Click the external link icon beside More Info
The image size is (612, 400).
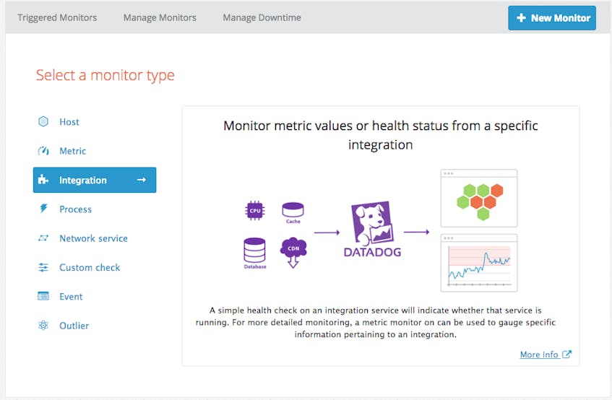pos(566,354)
